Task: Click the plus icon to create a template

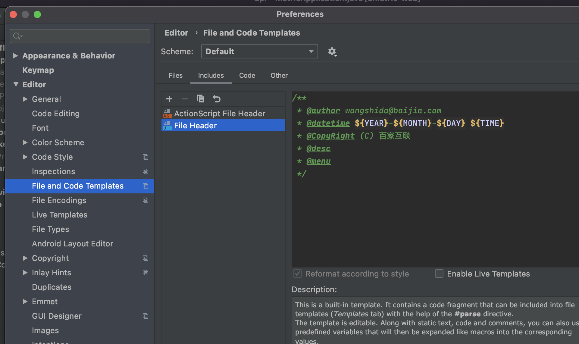Action: 169,99
